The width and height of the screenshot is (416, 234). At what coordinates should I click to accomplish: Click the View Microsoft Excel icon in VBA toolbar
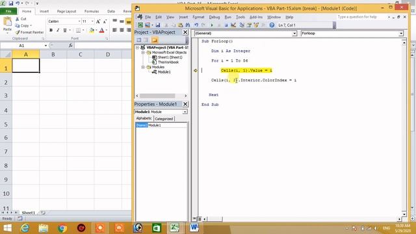[140, 25]
